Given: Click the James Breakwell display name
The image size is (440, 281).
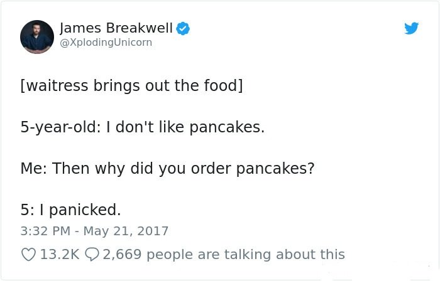Looking at the screenshot, I should point(116,28).
